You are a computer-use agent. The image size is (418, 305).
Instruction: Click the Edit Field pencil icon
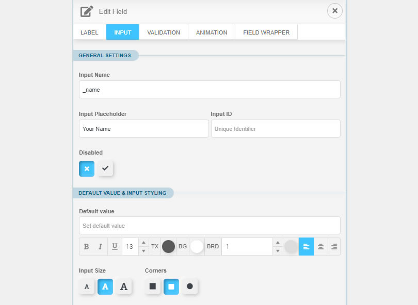(87, 11)
